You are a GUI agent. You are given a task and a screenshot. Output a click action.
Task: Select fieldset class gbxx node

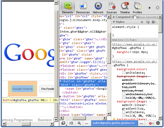(83, 66)
